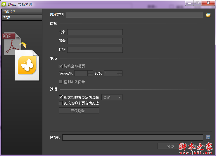Open 高级设置... advanced settings
Viewport: 216px width, 156px height.
point(79,111)
